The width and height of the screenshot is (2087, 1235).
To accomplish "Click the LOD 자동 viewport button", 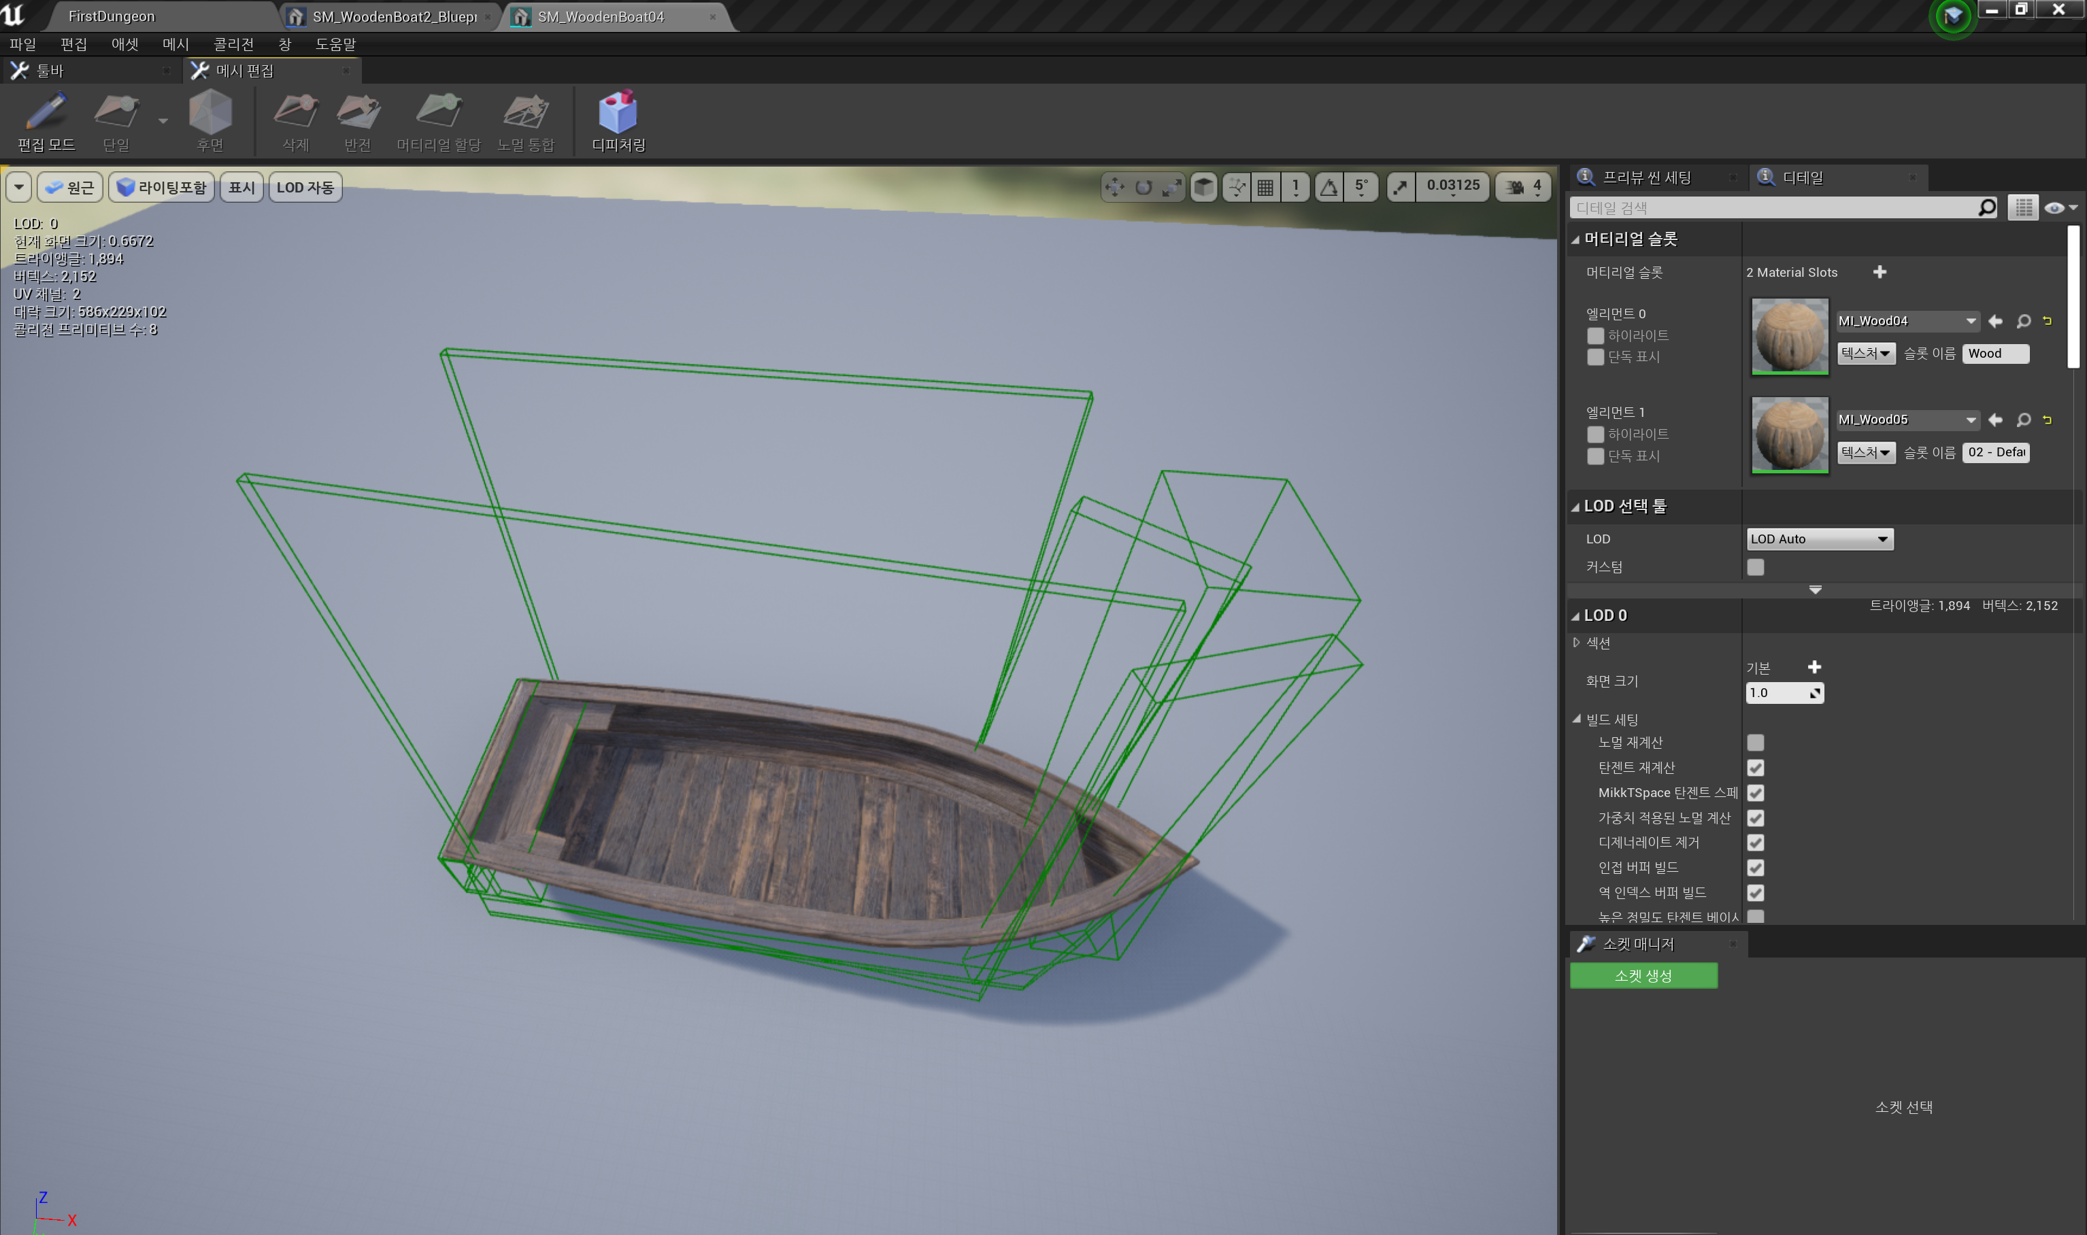I will (x=305, y=187).
